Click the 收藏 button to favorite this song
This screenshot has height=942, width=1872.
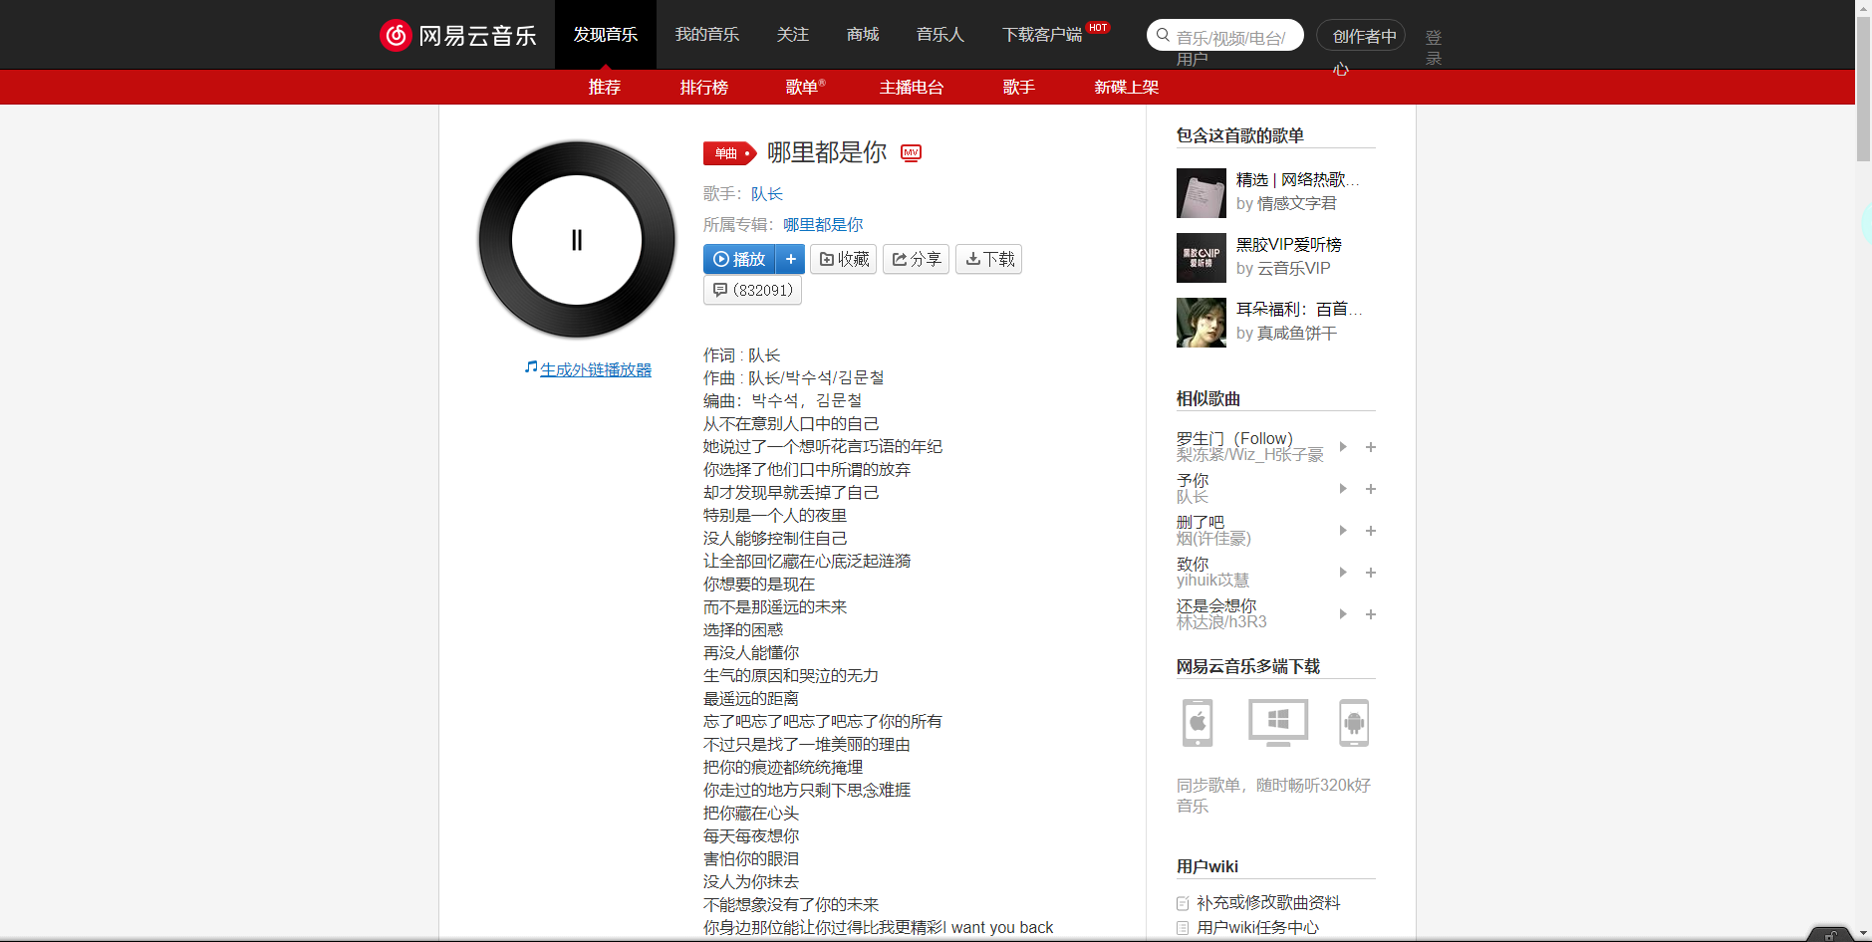(x=843, y=259)
